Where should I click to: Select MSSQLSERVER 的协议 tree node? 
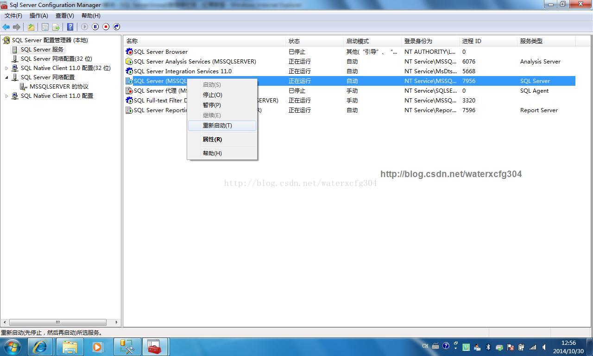[x=59, y=87]
